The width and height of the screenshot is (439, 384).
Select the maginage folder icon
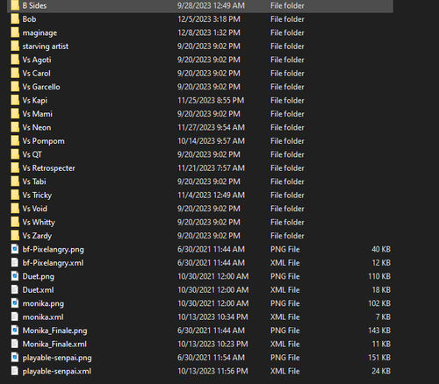(15, 32)
